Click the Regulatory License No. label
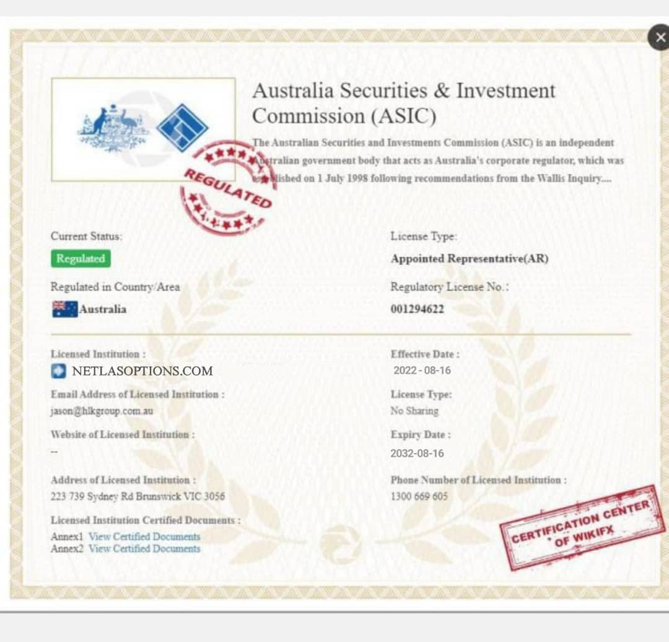The width and height of the screenshot is (669, 642). click(450, 287)
